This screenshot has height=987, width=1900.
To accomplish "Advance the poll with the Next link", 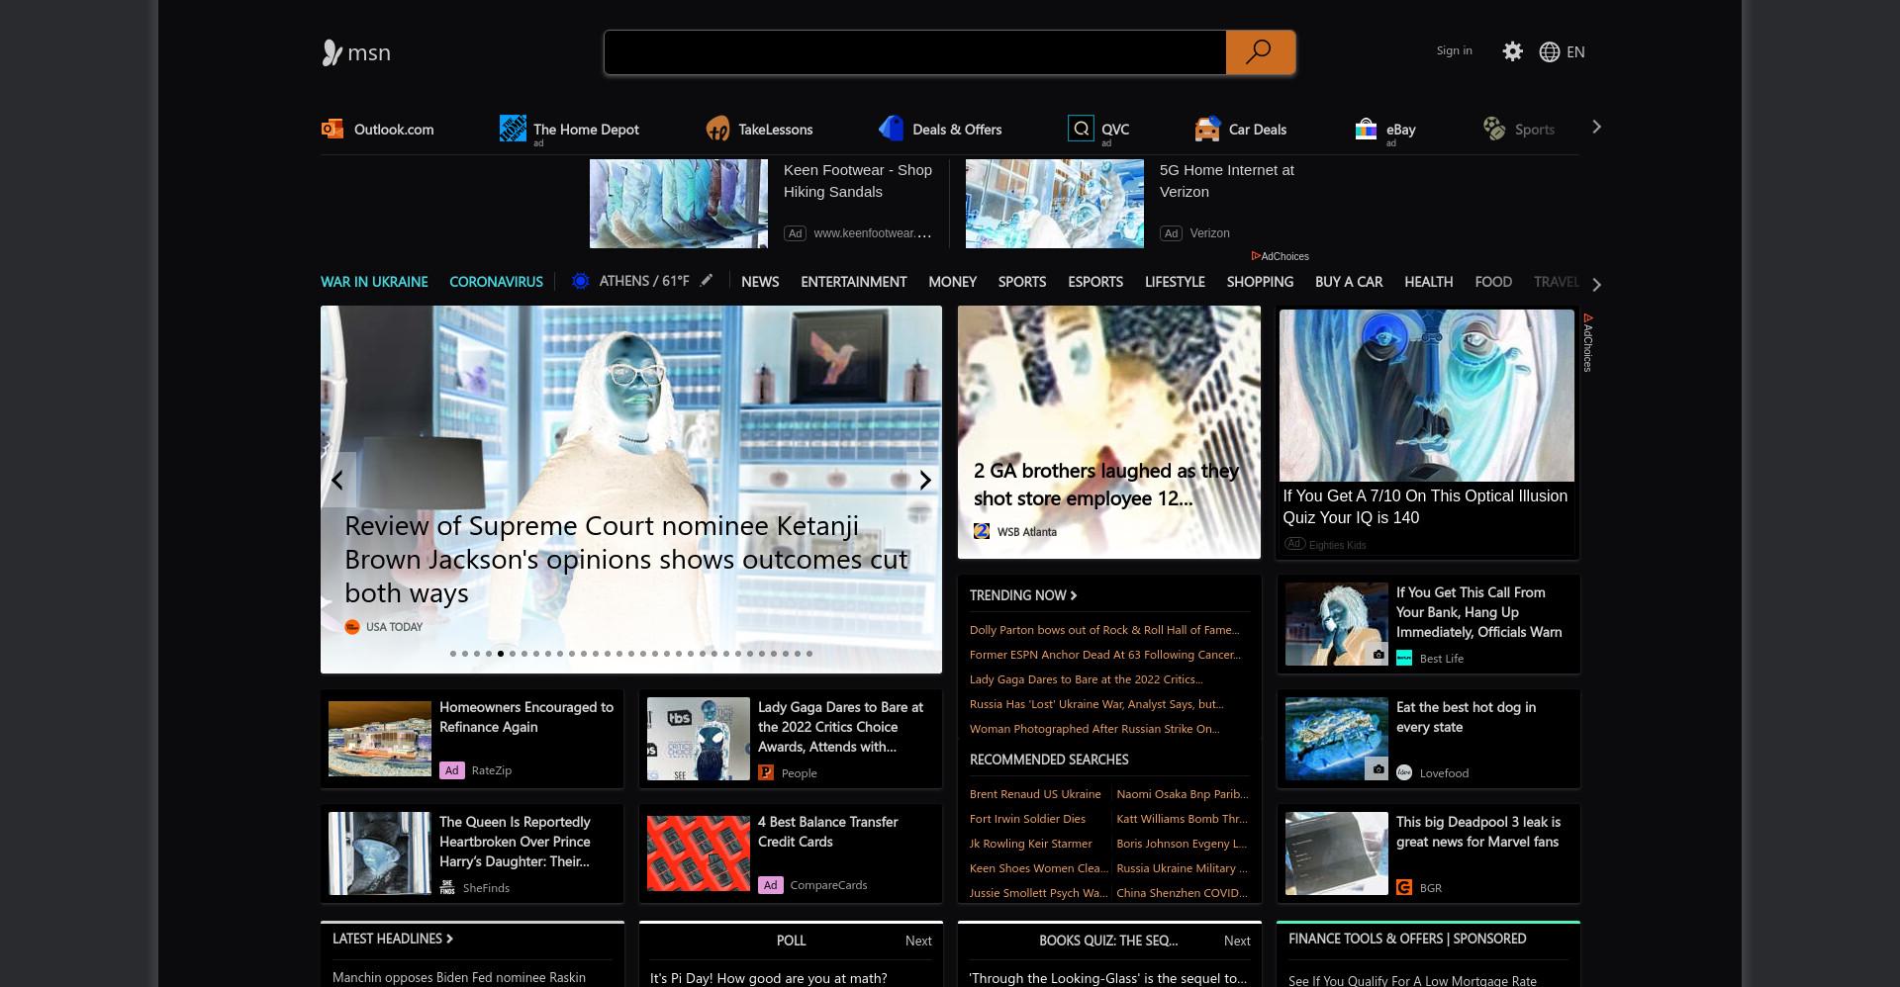I will (x=918, y=941).
